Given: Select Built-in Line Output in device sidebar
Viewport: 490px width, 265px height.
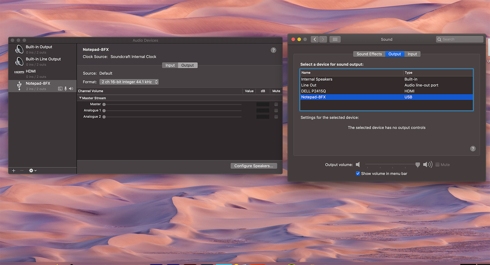Looking at the screenshot, I should pyautogui.click(x=42, y=62).
